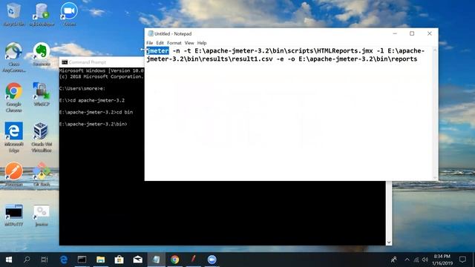Open the Windows Start menu
Screen dimensions: 475x267
coord(9,260)
